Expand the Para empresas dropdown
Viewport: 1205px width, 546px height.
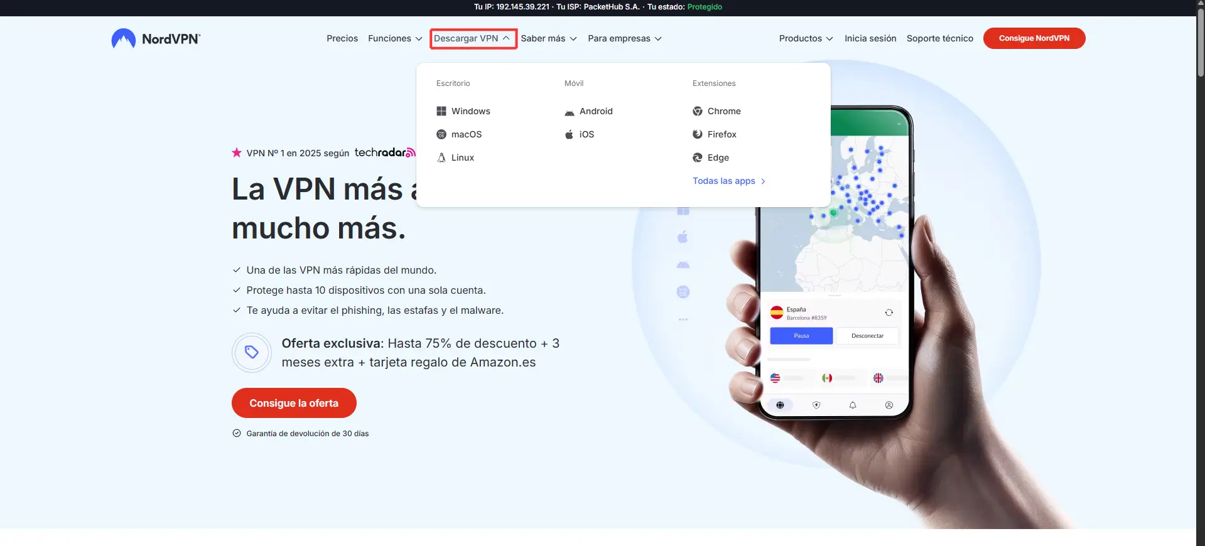pyautogui.click(x=625, y=38)
